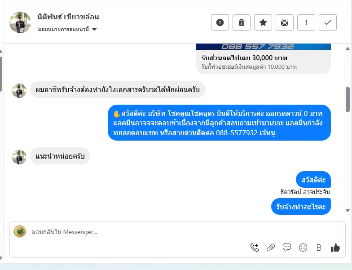Mark conversation as spam icon
This screenshot has height=270, width=352.
tap(220, 22)
